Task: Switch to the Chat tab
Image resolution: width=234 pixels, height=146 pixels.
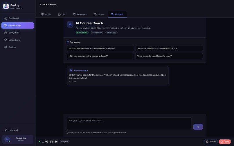Action: click(62, 14)
